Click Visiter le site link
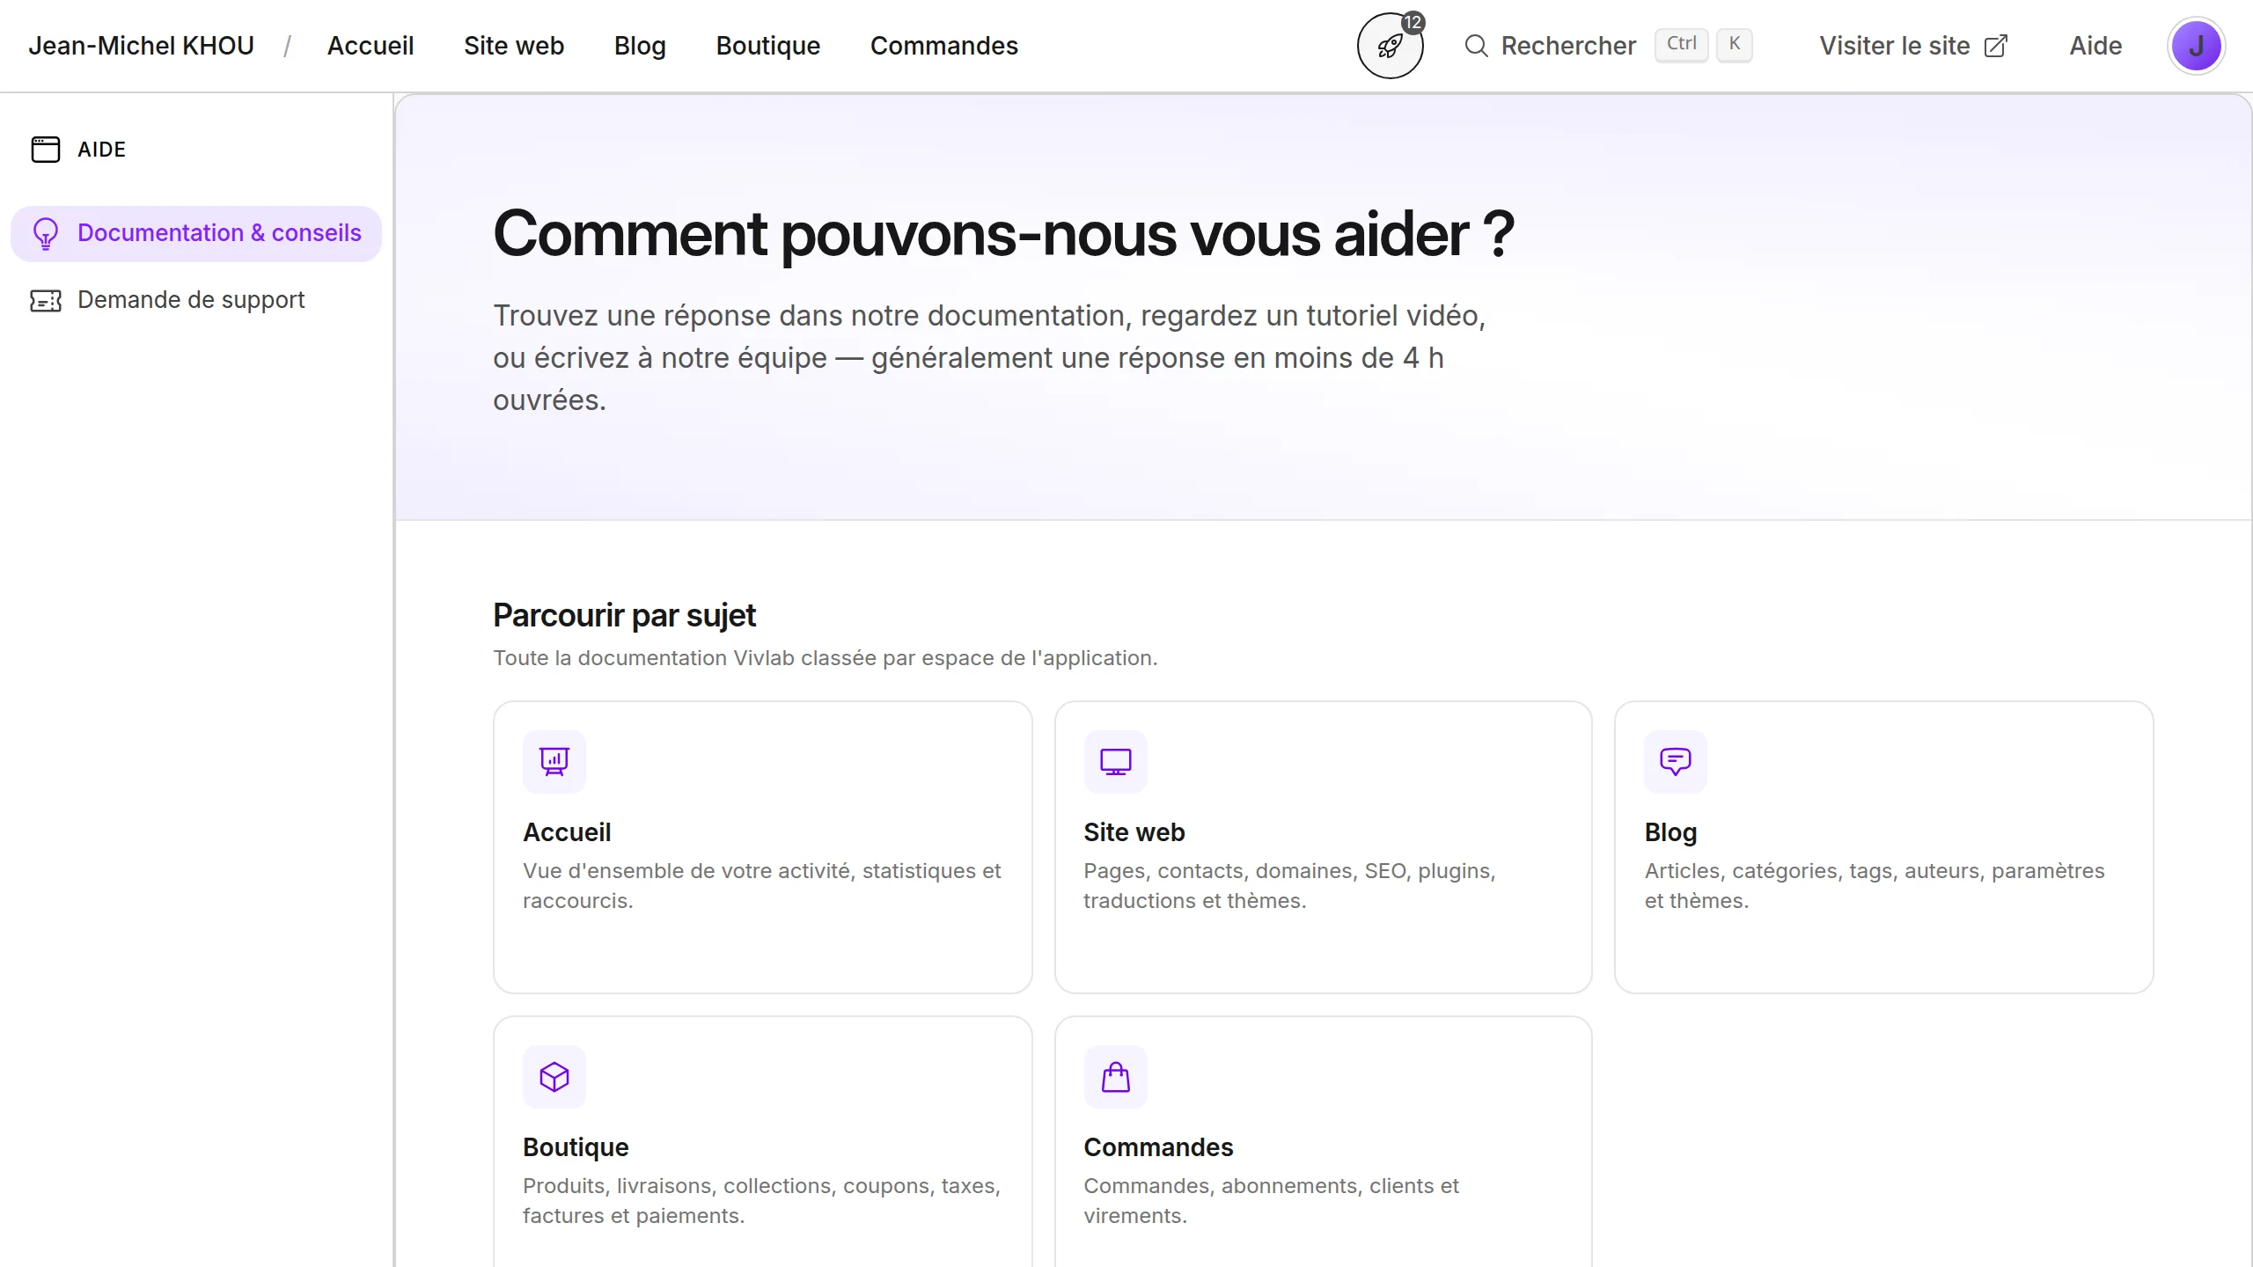This screenshot has width=2253, height=1267. coord(1894,46)
